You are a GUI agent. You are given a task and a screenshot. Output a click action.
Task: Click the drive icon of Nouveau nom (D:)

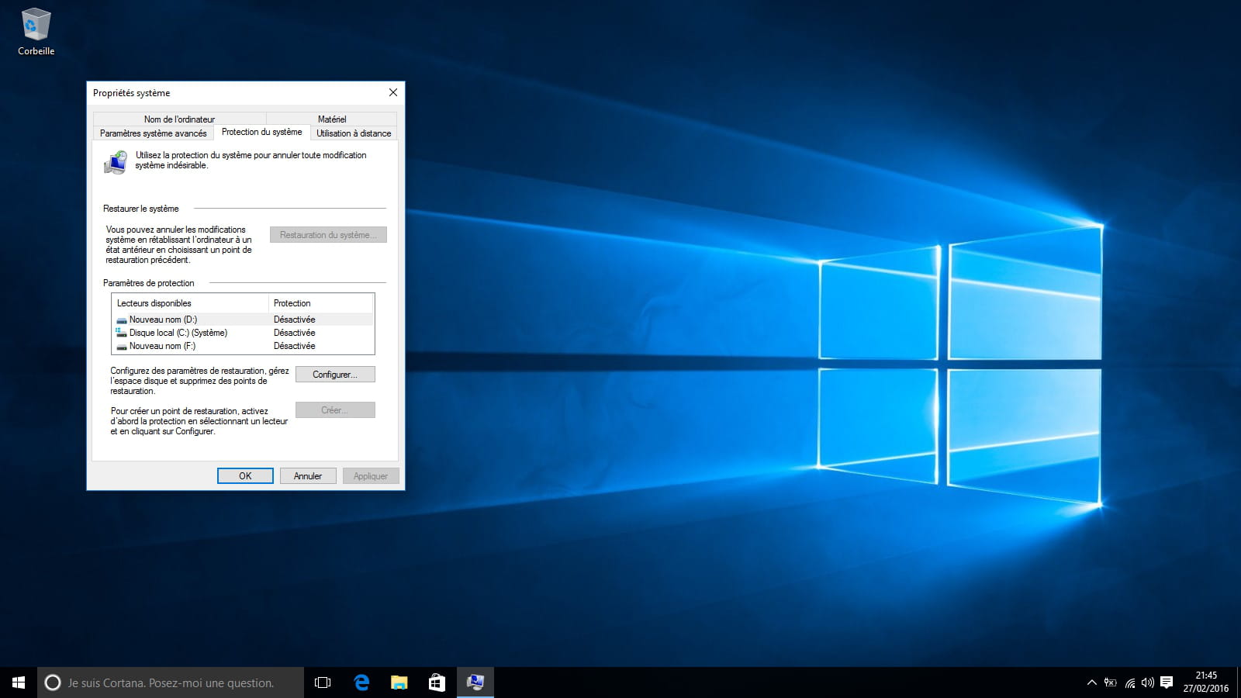[x=122, y=320]
